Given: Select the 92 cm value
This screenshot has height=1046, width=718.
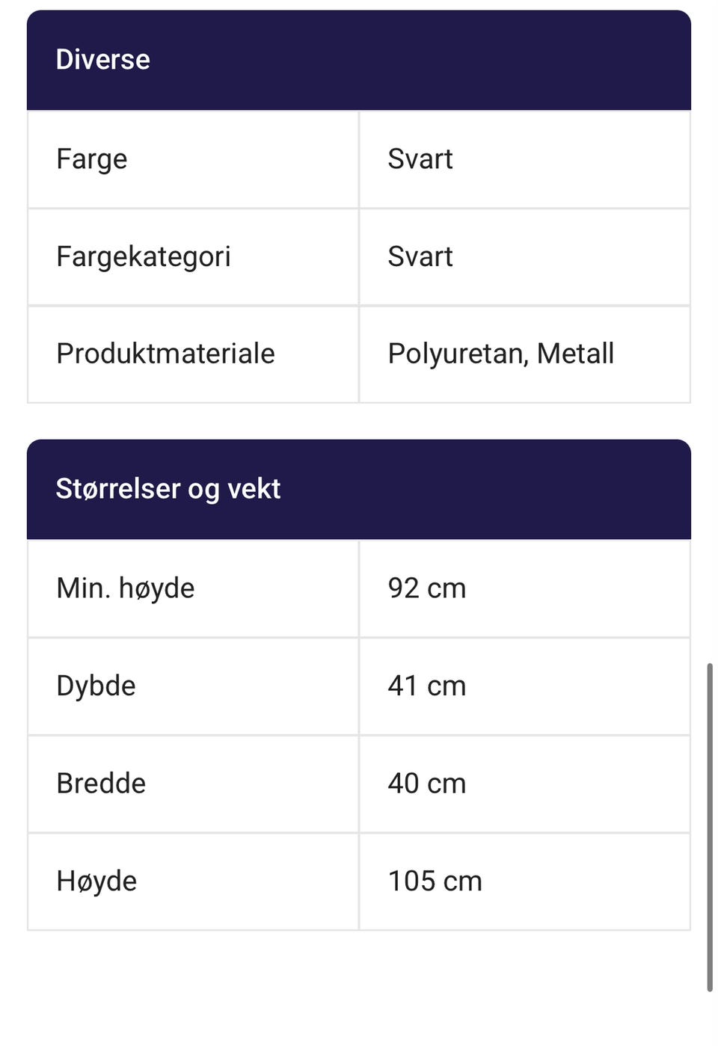Looking at the screenshot, I should 426,588.
